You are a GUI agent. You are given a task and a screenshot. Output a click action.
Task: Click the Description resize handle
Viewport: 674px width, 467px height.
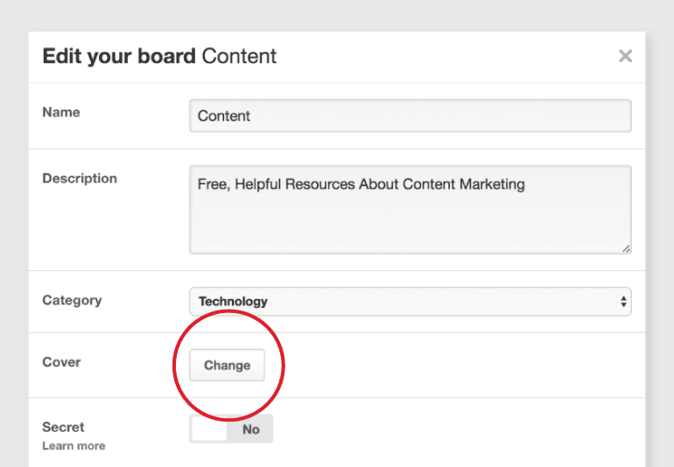(x=626, y=248)
